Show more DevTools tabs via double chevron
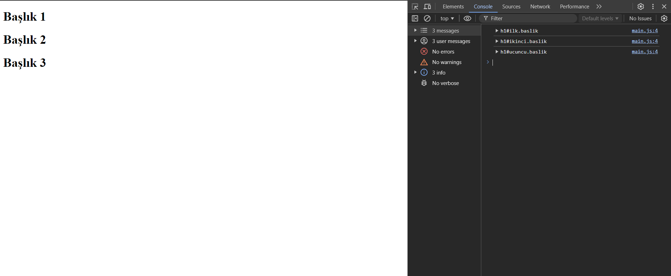The image size is (671, 276). 599,7
